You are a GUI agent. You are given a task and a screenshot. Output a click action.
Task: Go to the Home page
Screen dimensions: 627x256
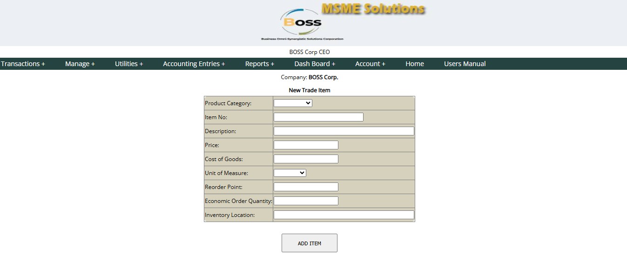[x=415, y=64]
